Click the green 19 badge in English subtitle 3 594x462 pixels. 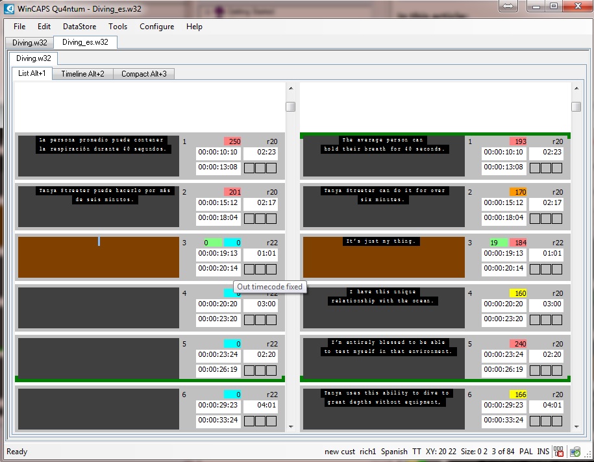[499, 243]
